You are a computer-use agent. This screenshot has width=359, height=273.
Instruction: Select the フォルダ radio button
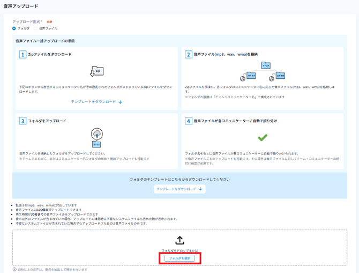click(14, 28)
